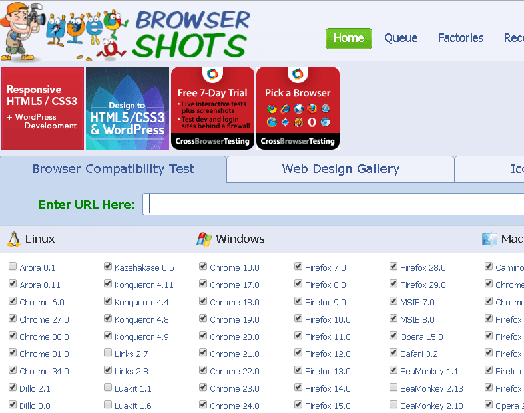
Task: Toggle Chrome 19.0 checkbox
Action: (x=203, y=318)
